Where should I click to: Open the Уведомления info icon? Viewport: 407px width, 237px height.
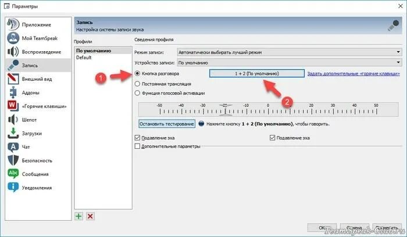click(x=13, y=188)
